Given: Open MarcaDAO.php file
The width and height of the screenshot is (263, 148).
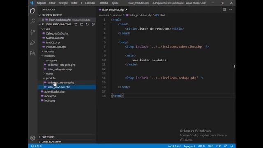Looking at the screenshot, I should tap(55, 38).
